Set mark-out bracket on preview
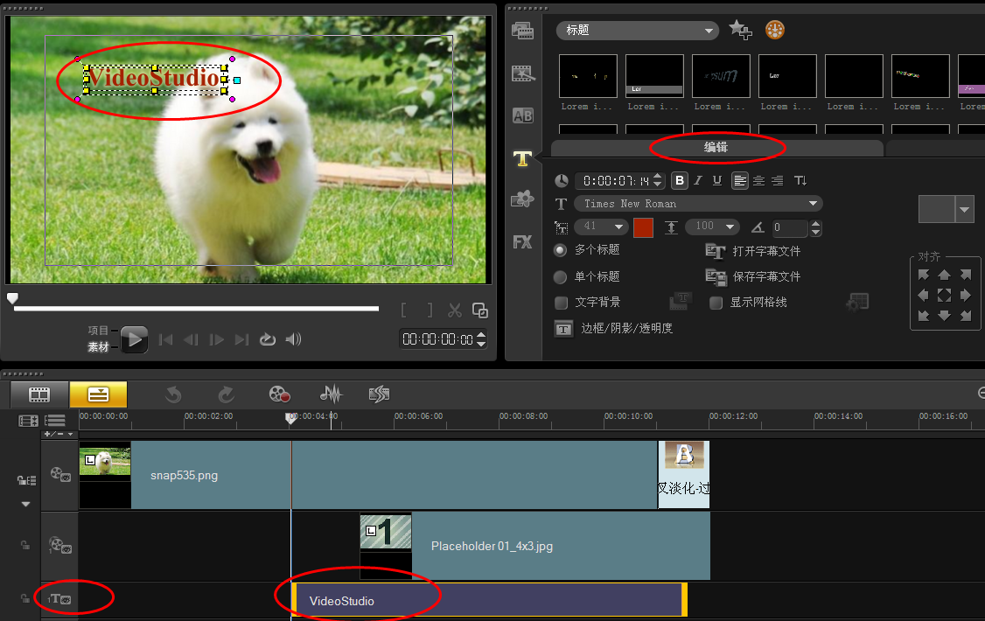This screenshot has width=985, height=621. [430, 310]
